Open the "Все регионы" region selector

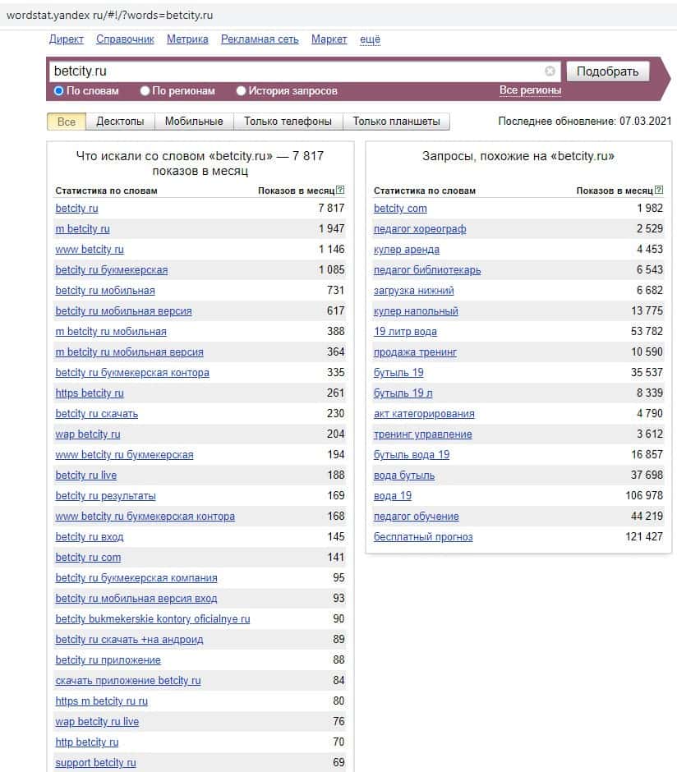[x=530, y=90]
